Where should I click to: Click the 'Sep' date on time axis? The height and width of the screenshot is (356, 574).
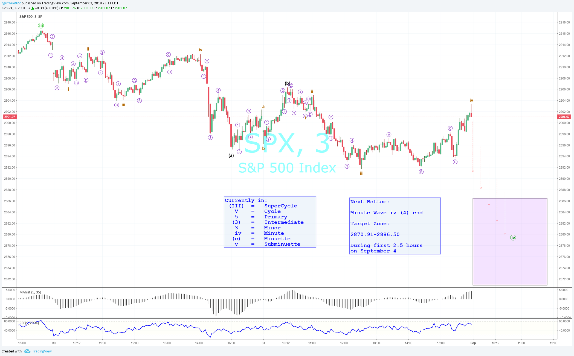point(473,343)
